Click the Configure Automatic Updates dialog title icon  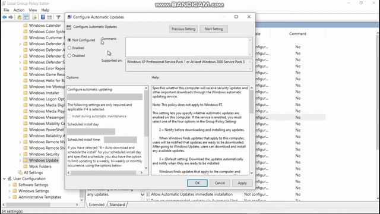(69, 17)
